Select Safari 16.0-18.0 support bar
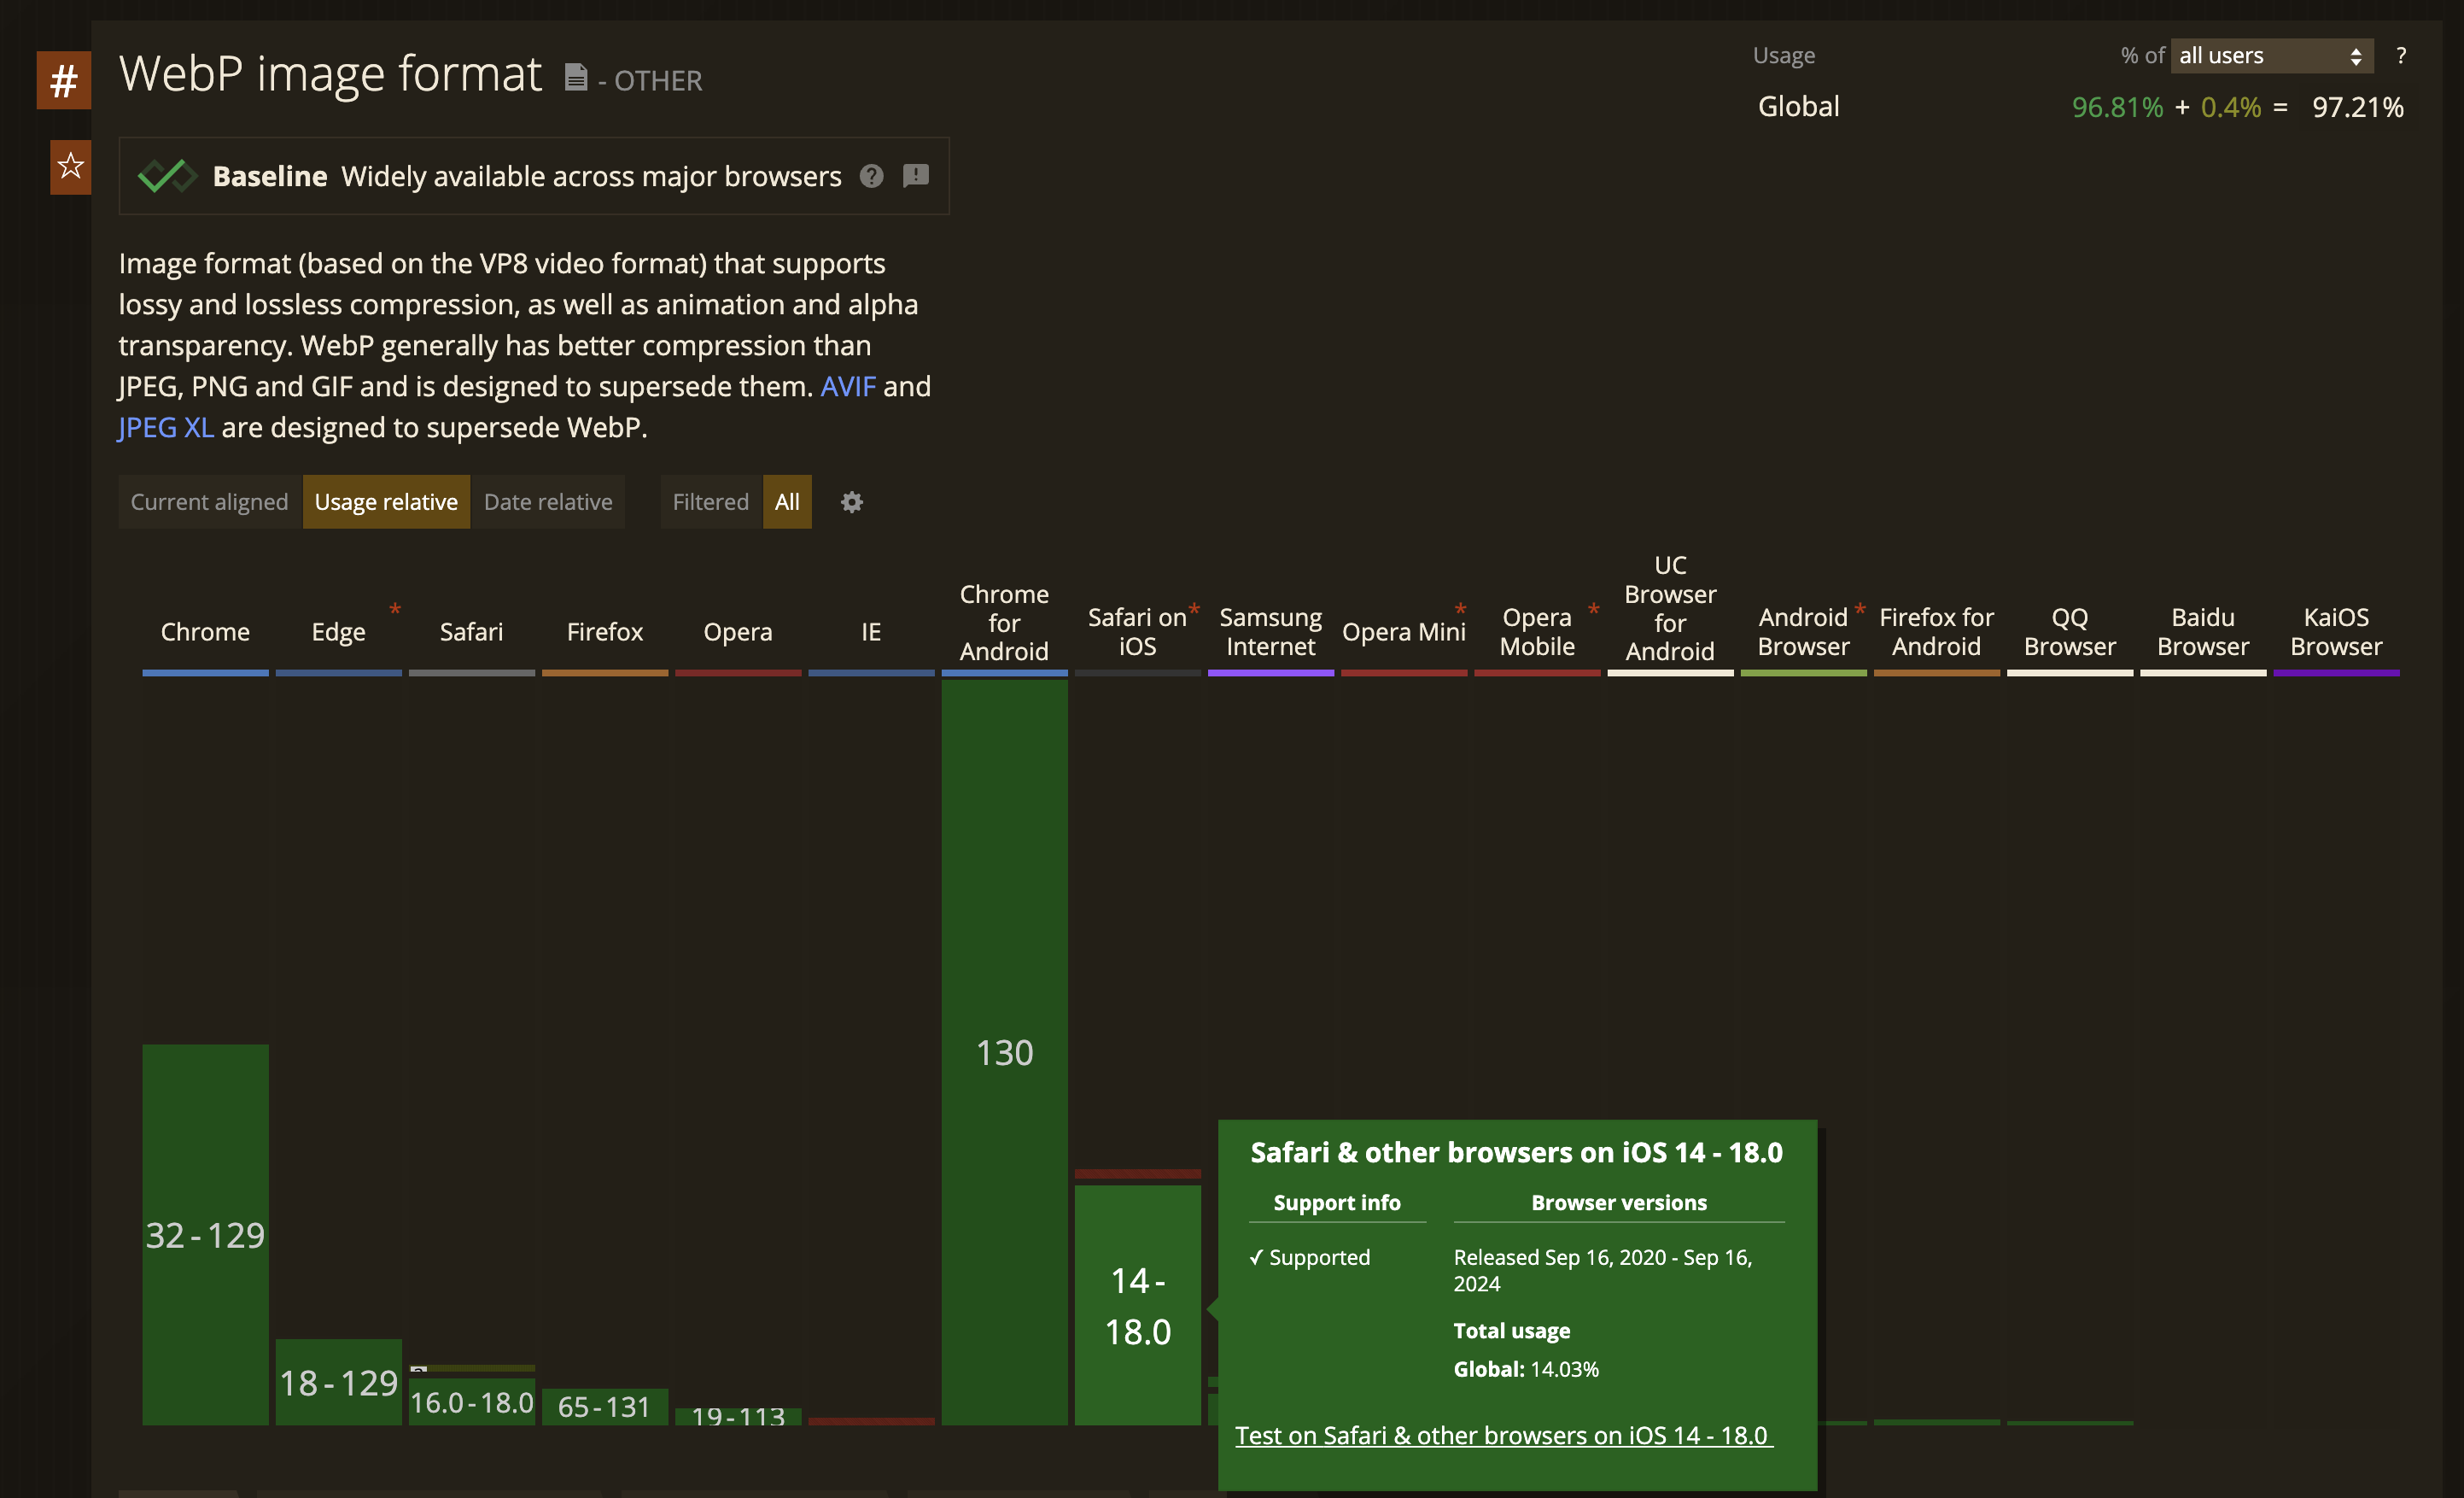Viewport: 2464px width, 1498px height. [x=471, y=1402]
